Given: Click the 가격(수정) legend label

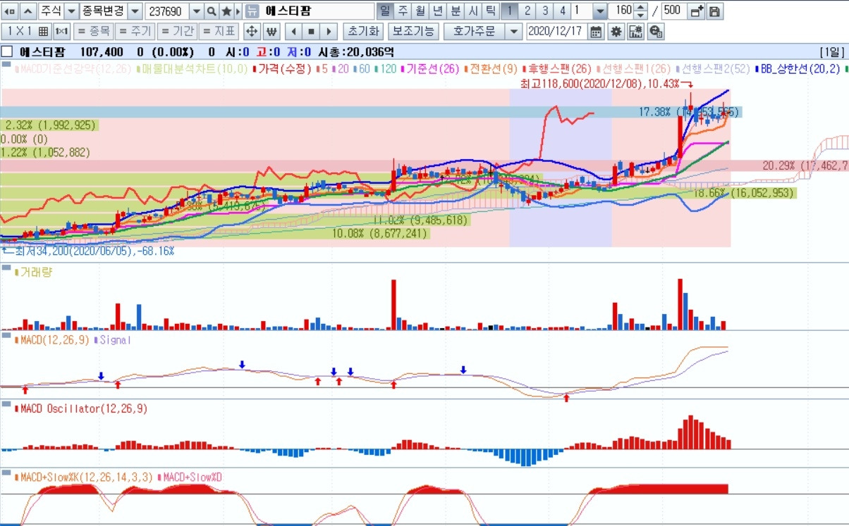Looking at the screenshot, I should click(x=284, y=68).
